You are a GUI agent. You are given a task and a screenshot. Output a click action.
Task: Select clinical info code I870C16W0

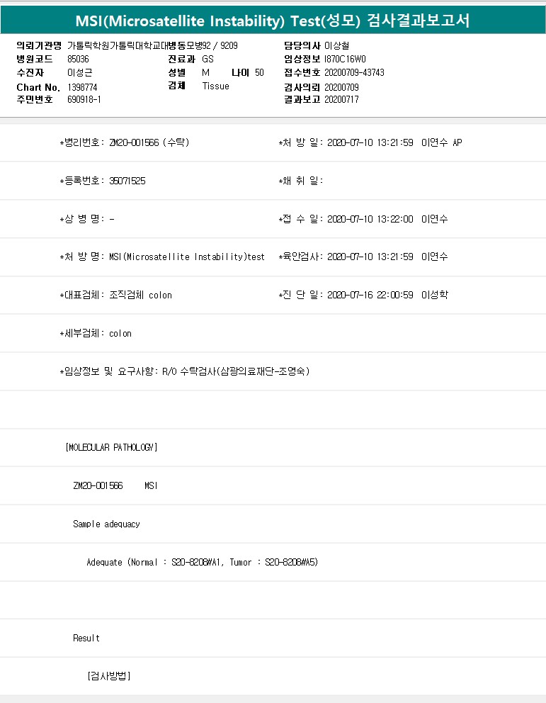click(x=345, y=60)
